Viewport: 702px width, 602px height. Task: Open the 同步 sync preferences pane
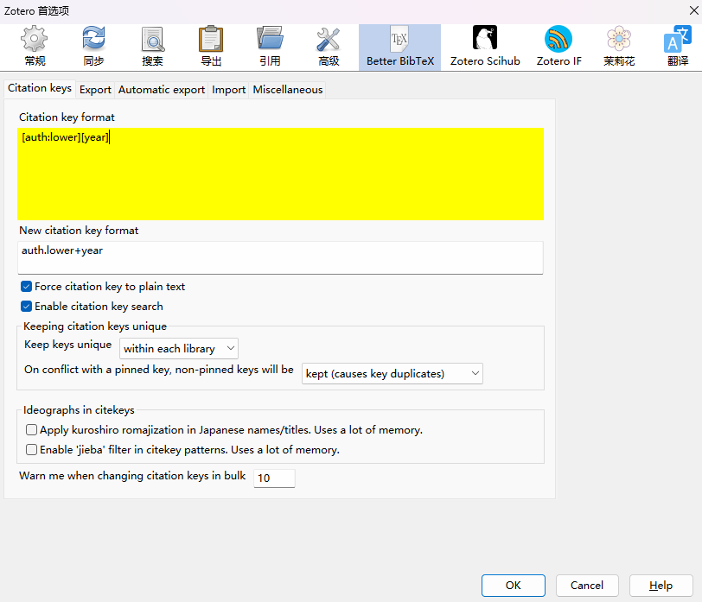pos(93,47)
